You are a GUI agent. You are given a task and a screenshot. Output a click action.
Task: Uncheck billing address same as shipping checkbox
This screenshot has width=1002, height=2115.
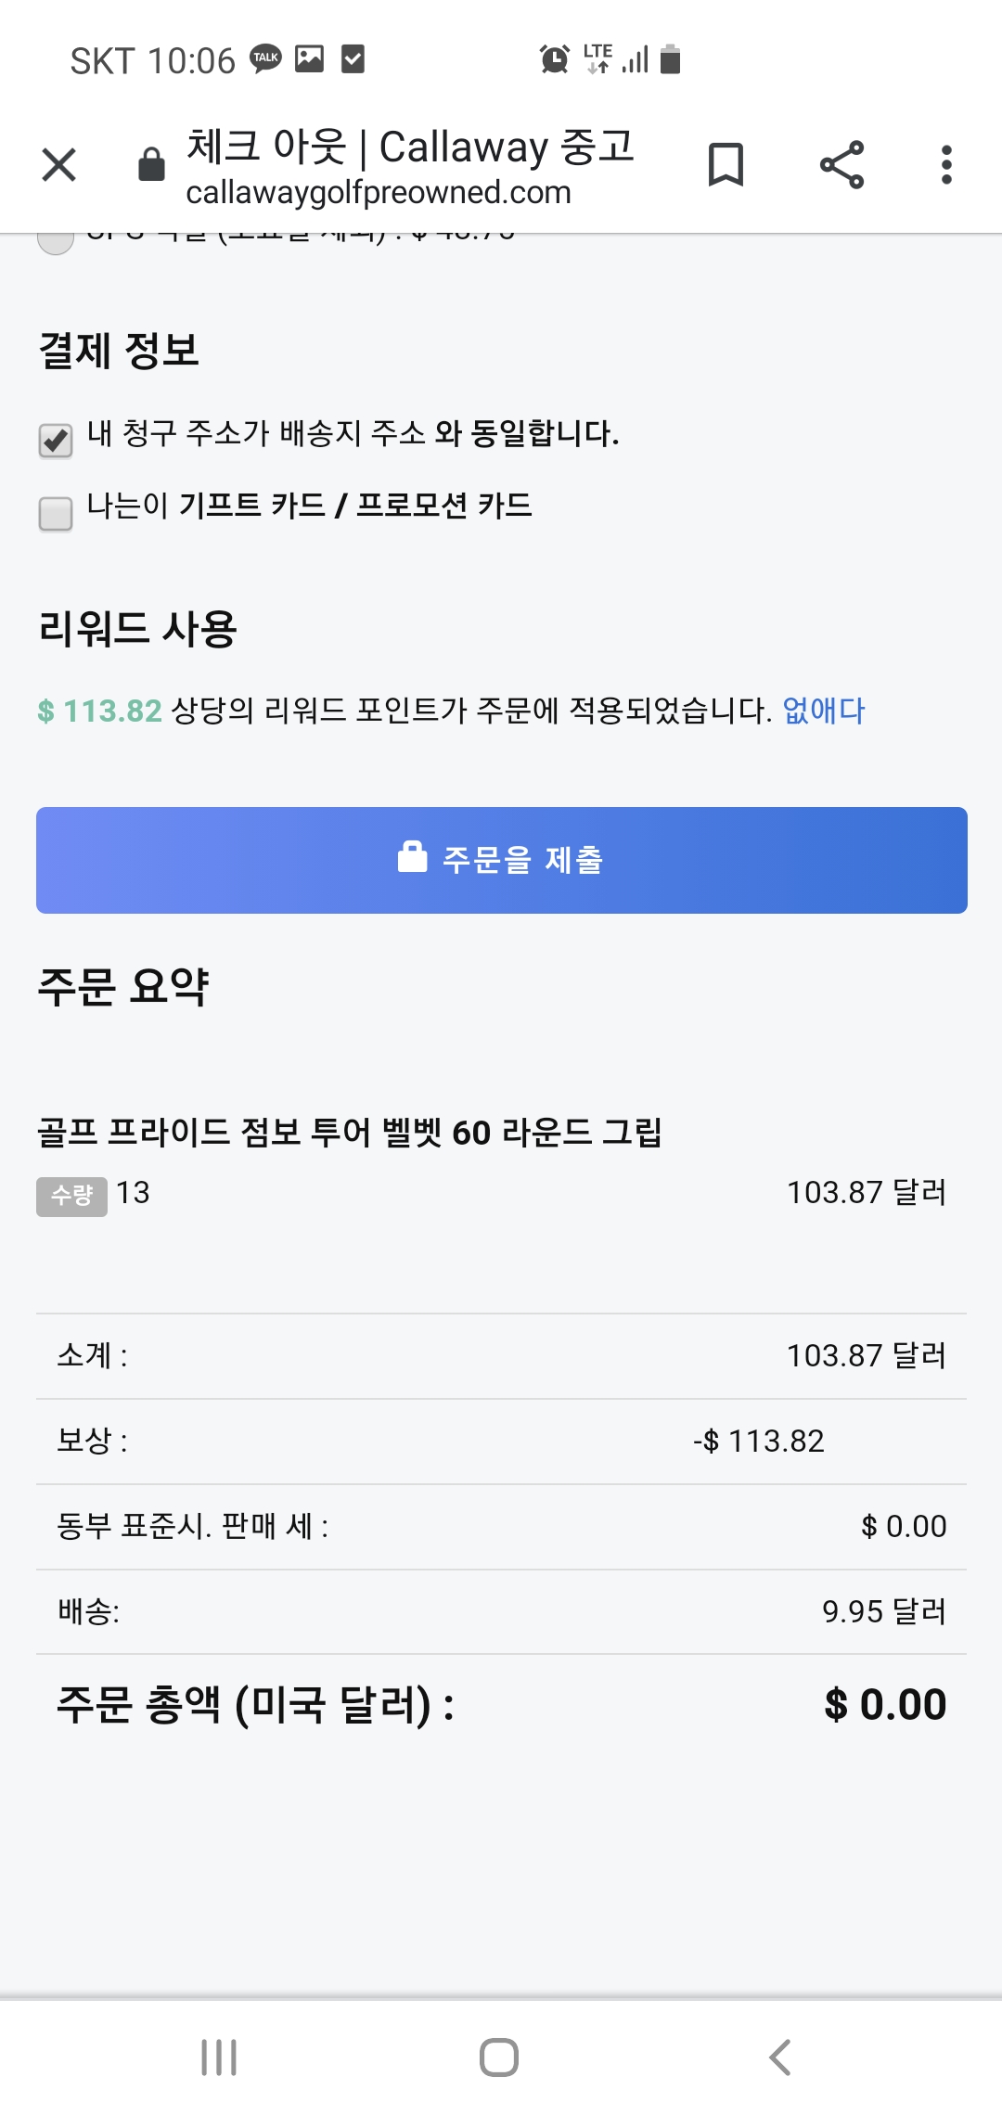(56, 440)
